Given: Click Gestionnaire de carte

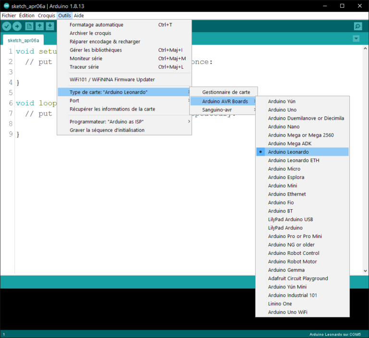Looking at the screenshot, I should 226,92.
